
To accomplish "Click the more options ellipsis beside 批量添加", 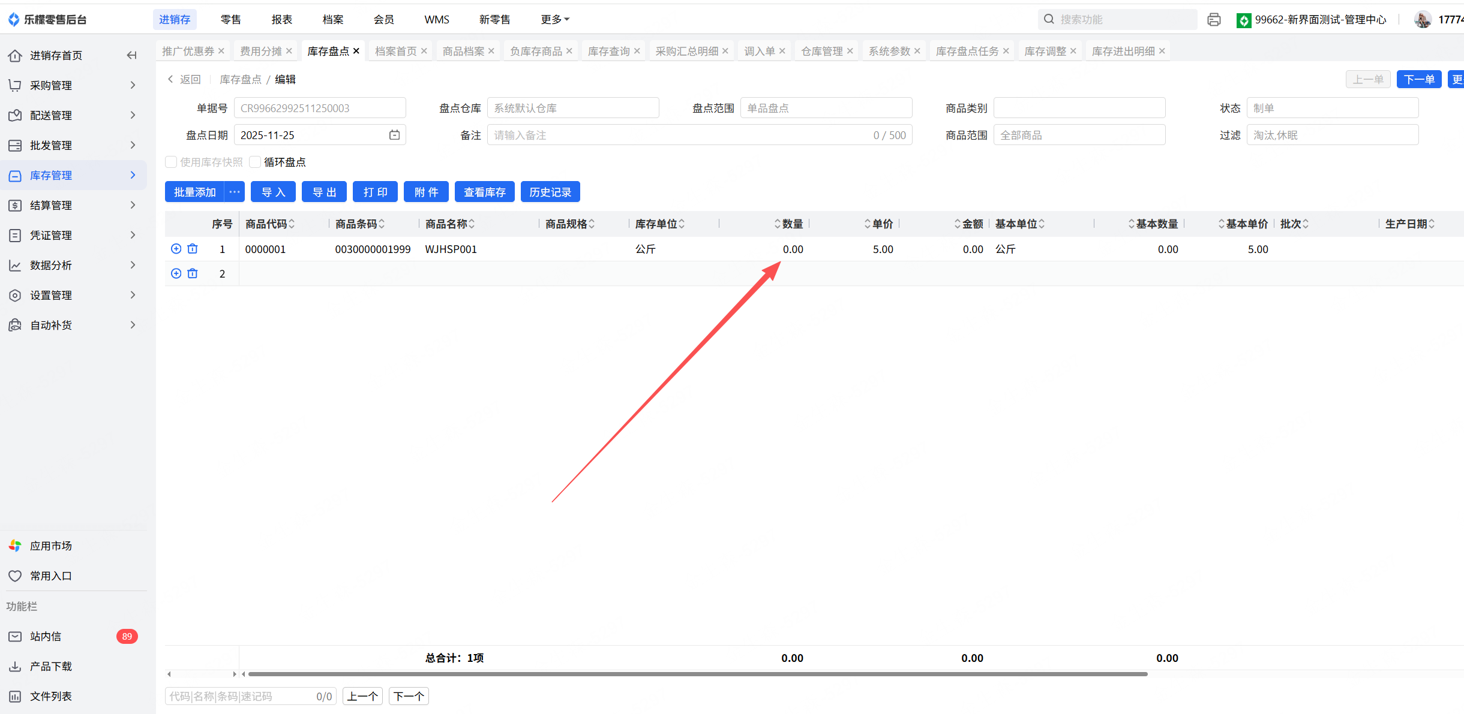I will (x=235, y=192).
